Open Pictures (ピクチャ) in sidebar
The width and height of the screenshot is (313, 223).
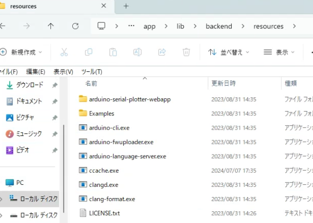click(x=25, y=117)
